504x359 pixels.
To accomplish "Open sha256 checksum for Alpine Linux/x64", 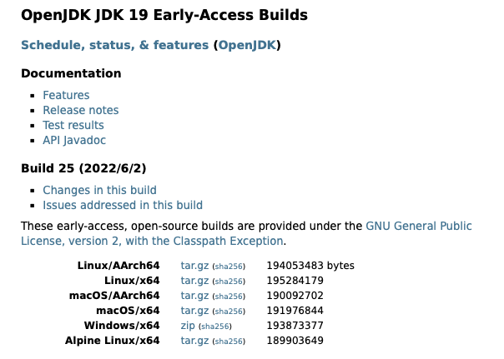I will [x=229, y=342].
